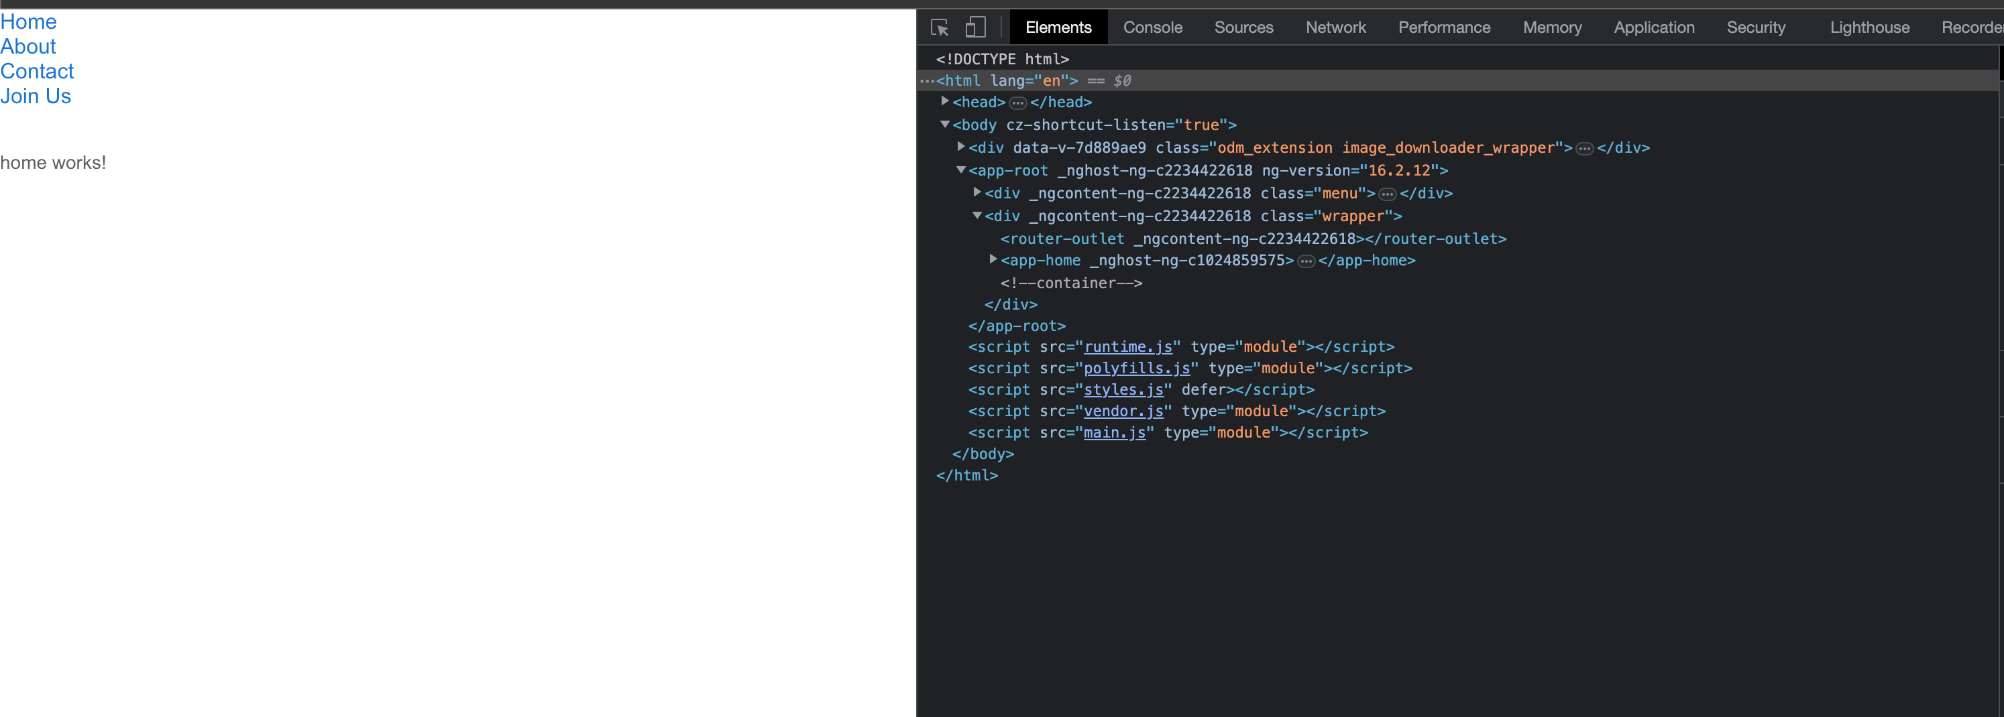Collapse the div with class wrapper
The height and width of the screenshot is (717, 2004).
[x=977, y=215]
